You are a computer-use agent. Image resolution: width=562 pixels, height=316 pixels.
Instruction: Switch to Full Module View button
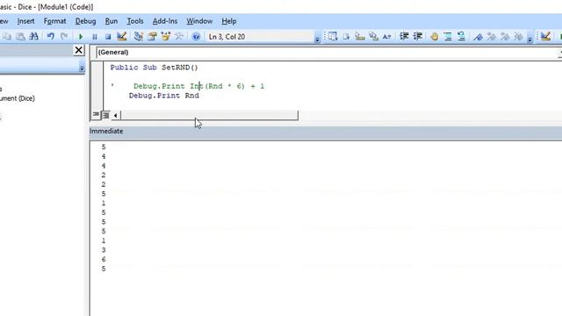click(x=105, y=115)
